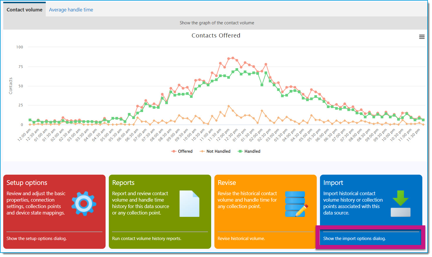Open 'Show the setup options dialog.' link

click(37, 239)
